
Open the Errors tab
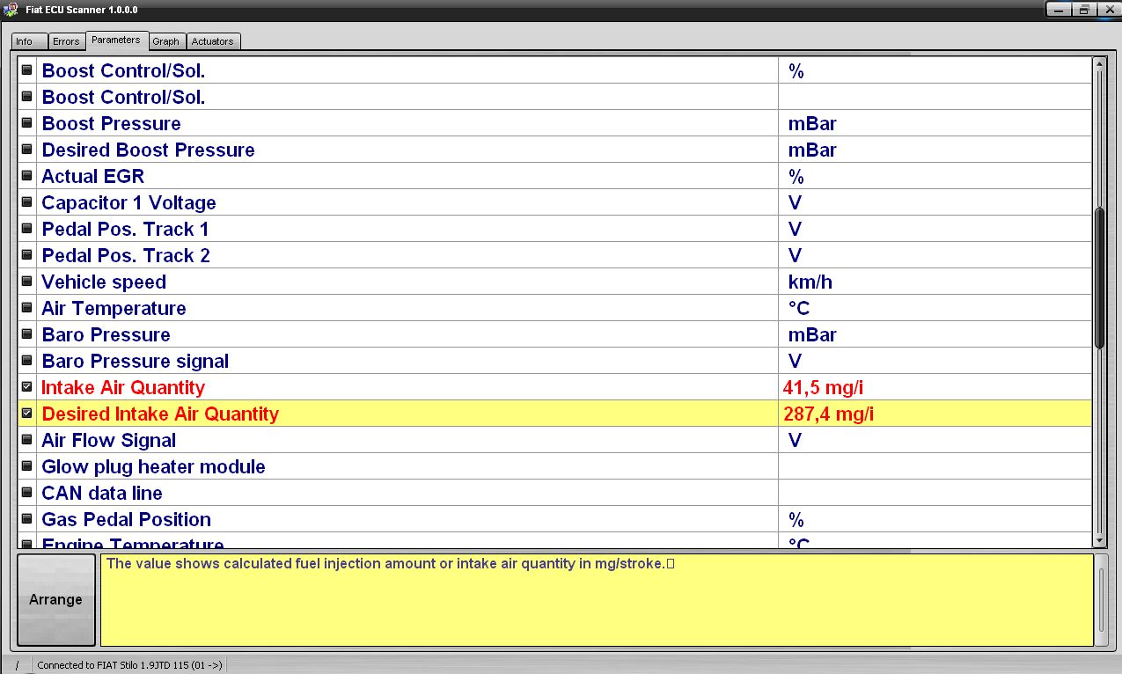[x=66, y=41]
